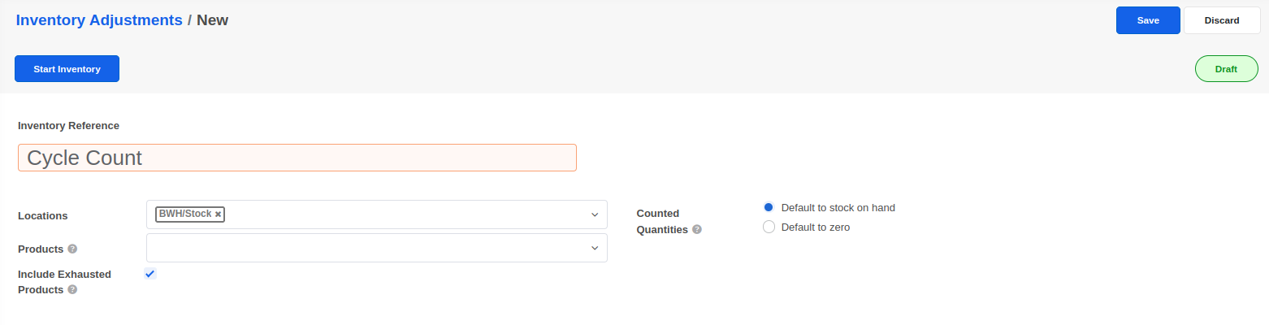Click the Include Exhausted Products help icon
The width and height of the screenshot is (1269, 325).
(x=72, y=289)
